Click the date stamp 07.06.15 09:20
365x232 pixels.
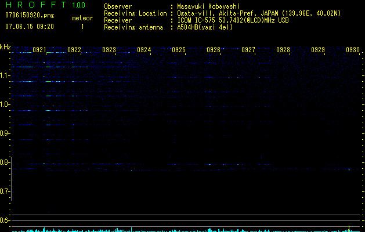coord(30,27)
